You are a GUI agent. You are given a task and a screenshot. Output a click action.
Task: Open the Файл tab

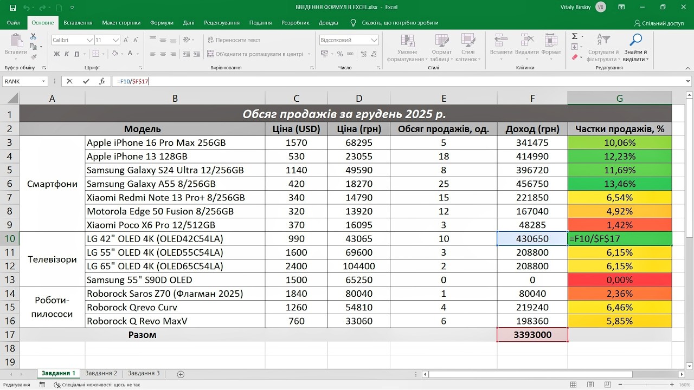coord(14,23)
